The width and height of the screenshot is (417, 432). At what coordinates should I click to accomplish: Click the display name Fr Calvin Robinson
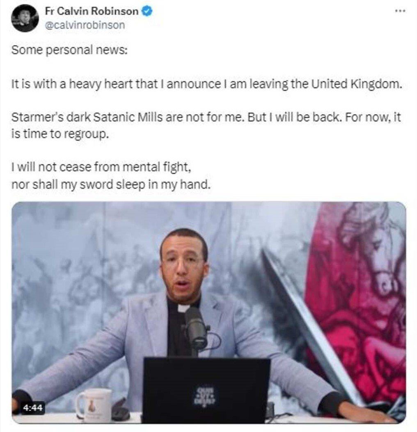click(92, 11)
